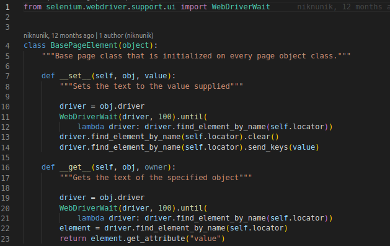This screenshot has width=390, height=246.
Task: Click the get_attribute method call
Action: [x=156, y=239]
